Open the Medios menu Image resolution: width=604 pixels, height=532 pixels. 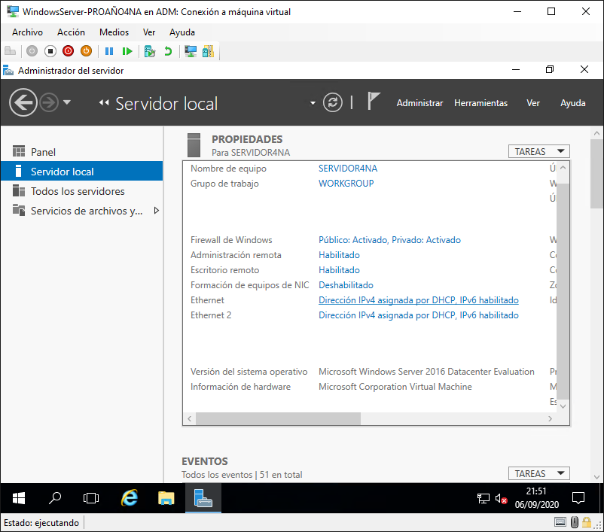pyautogui.click(x=114, y=32)
